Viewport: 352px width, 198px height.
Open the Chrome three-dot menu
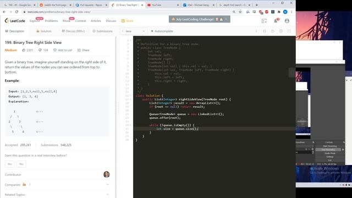tap(291, 12)
